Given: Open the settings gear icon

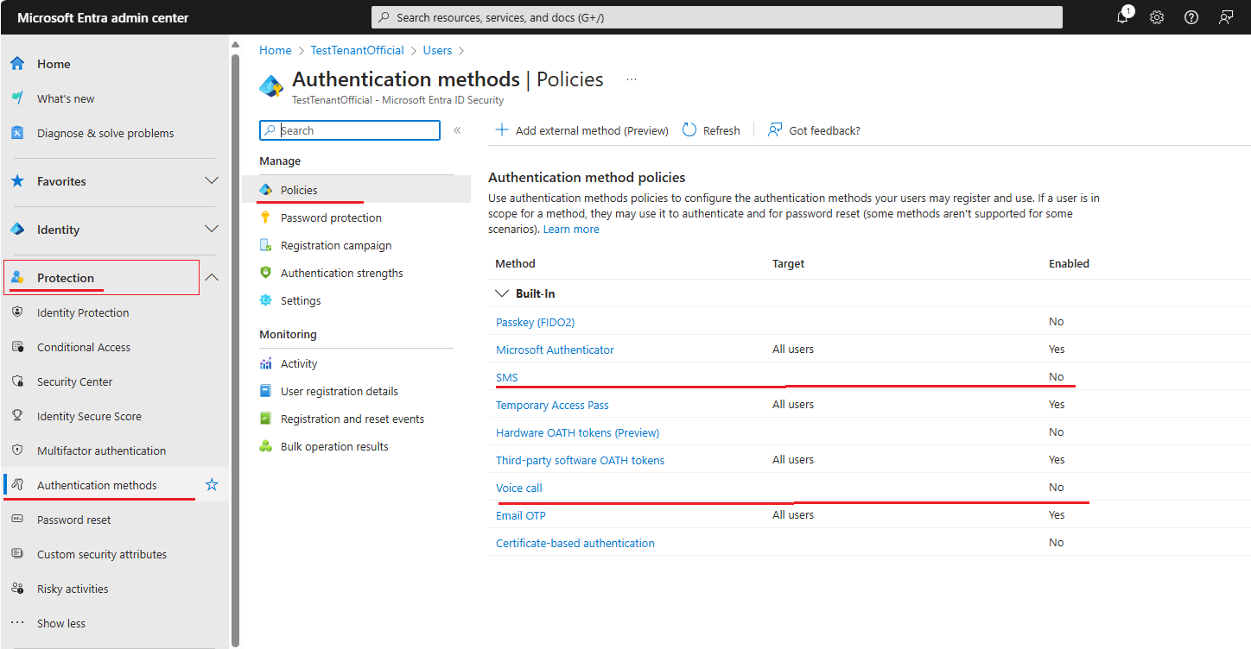Looking at the screenshot, I should click(1157, 17).
